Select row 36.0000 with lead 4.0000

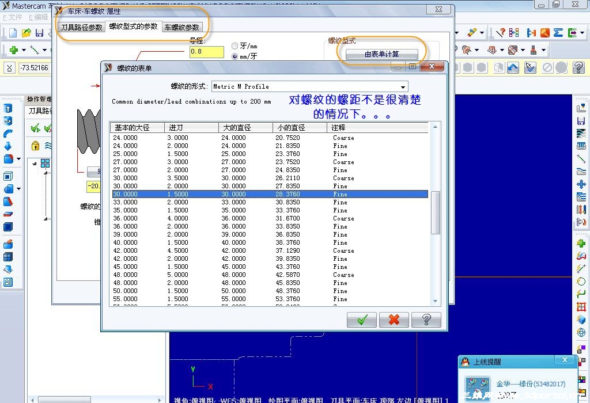[269, 218]
